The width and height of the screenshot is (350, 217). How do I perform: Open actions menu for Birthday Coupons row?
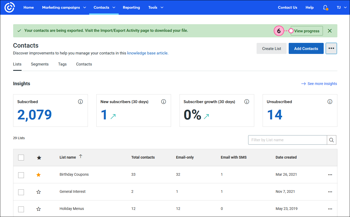pos(330,175)
